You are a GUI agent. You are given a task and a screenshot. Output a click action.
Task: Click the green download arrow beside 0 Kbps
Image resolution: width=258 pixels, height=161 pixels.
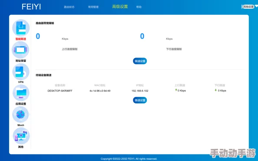(216, 90)
